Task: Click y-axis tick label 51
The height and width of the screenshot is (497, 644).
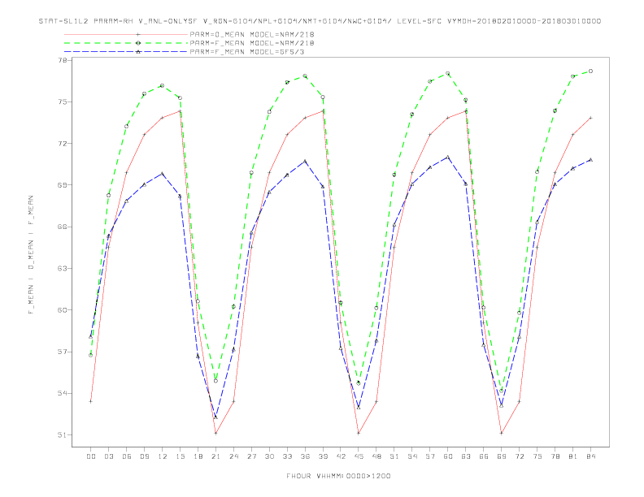Action: [63, 435]
